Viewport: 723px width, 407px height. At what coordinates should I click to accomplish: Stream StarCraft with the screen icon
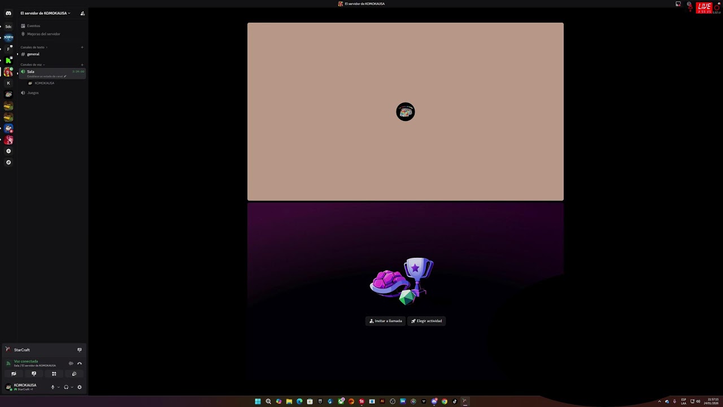pyautogui.click(x=79, y=350)
